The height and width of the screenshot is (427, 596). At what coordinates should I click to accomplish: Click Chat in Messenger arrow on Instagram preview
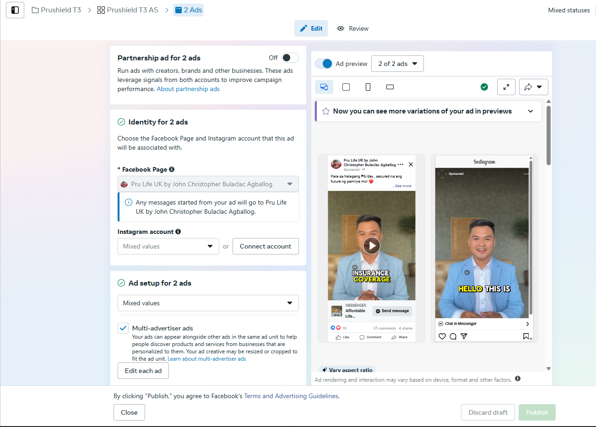527,324
